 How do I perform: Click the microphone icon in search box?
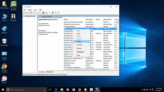pos(45,90)
